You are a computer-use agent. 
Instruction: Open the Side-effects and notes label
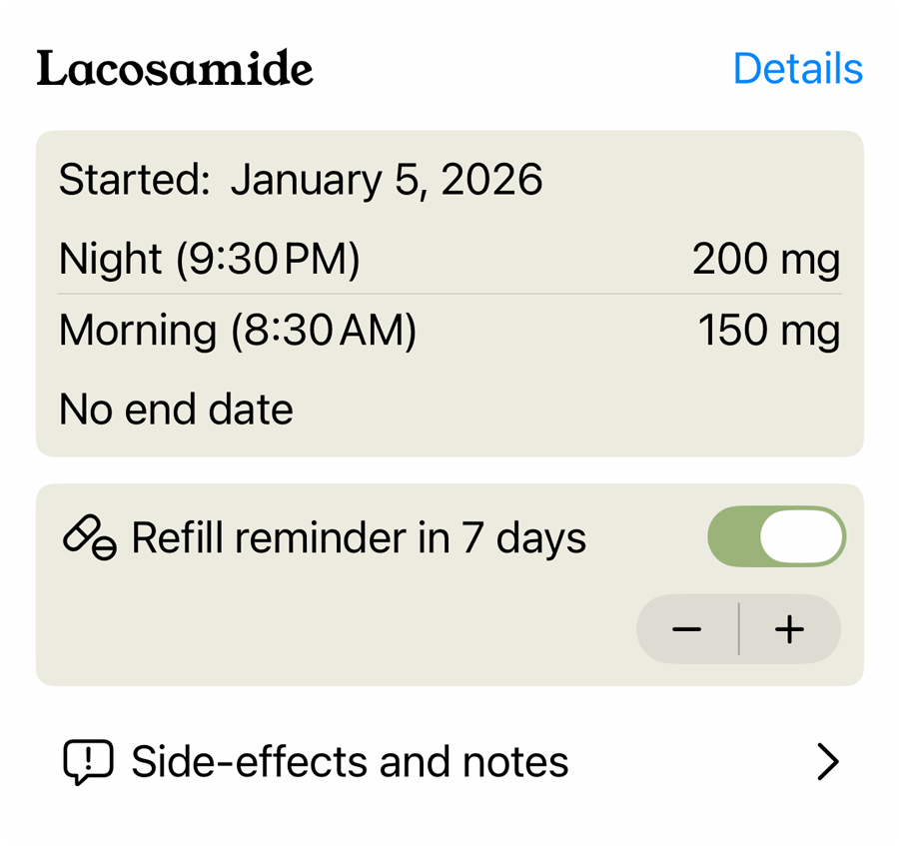tap(350, 762)
